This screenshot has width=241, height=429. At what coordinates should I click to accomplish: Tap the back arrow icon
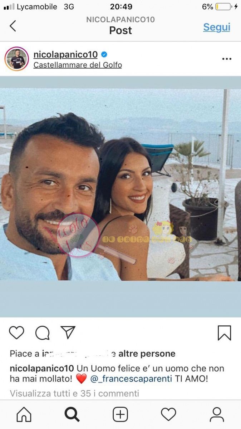coord(13,26)
